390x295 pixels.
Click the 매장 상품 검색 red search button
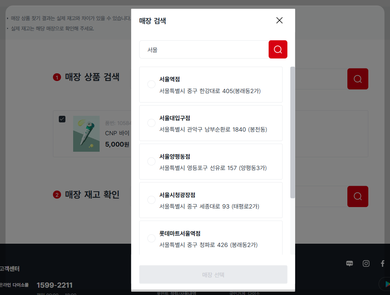pyautogui.click(x=358, y=79)
